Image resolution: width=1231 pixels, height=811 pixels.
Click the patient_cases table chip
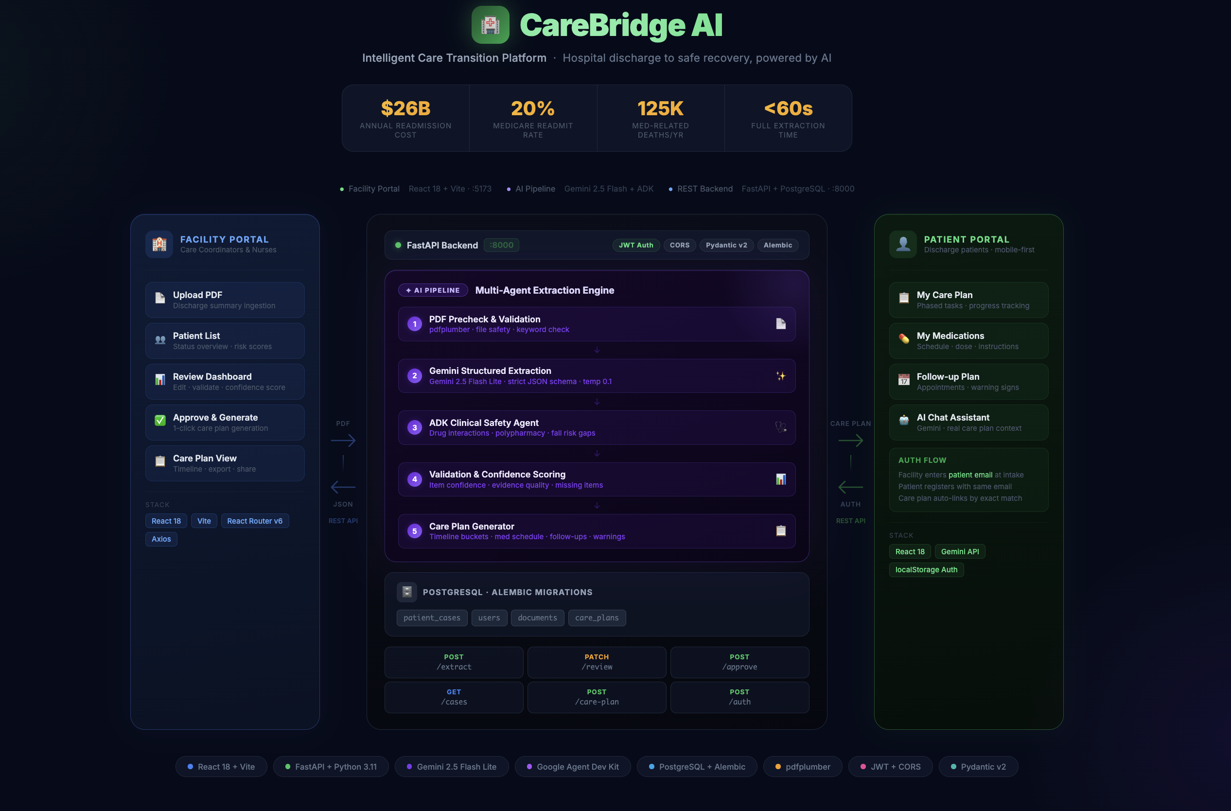click(x=431, y=617)
